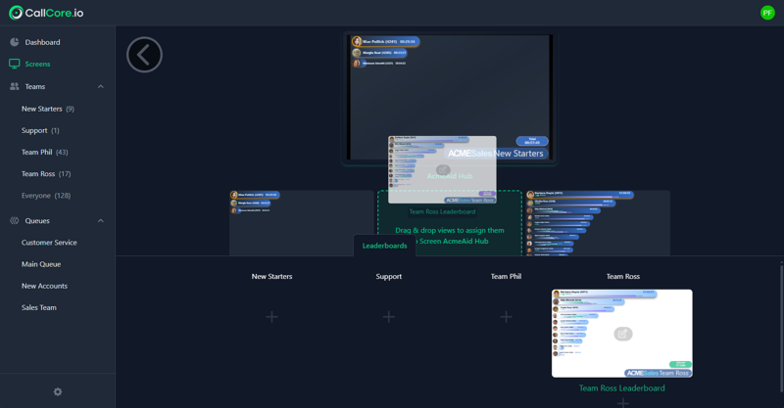Collapse the Teams section chevron

point(100,86)
